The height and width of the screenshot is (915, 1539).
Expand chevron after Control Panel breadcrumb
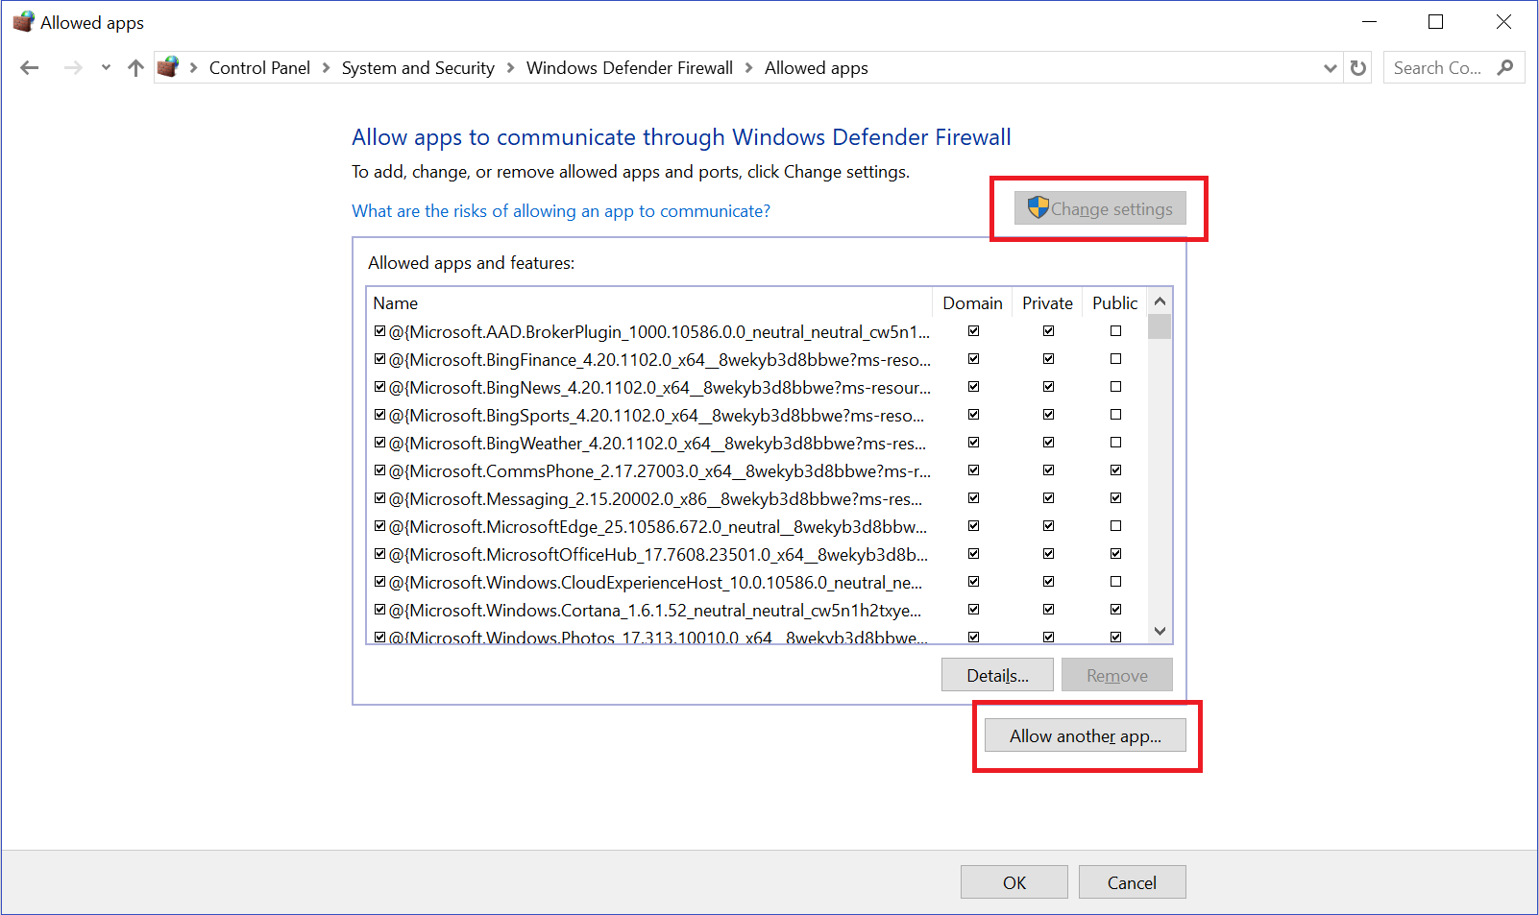point(326,68)
